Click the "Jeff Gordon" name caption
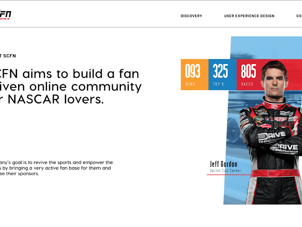 coord(223,164)
